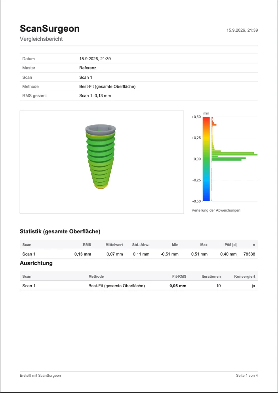Screen dimensions: 278x393
Task: Click the deviation color scale bar
Action: [x=206, y=159]
